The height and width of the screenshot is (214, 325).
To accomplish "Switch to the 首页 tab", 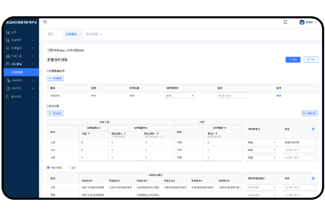I will click(51, 34).
